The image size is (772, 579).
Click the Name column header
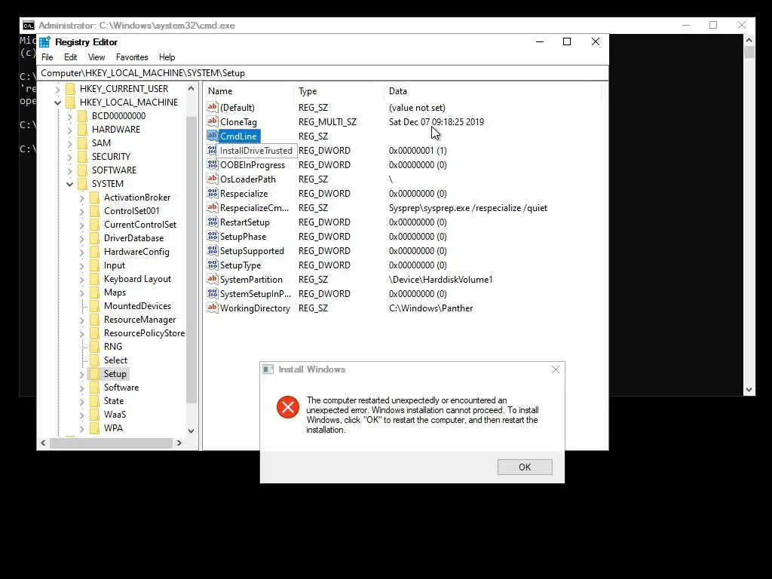click(x=249, y=91)
